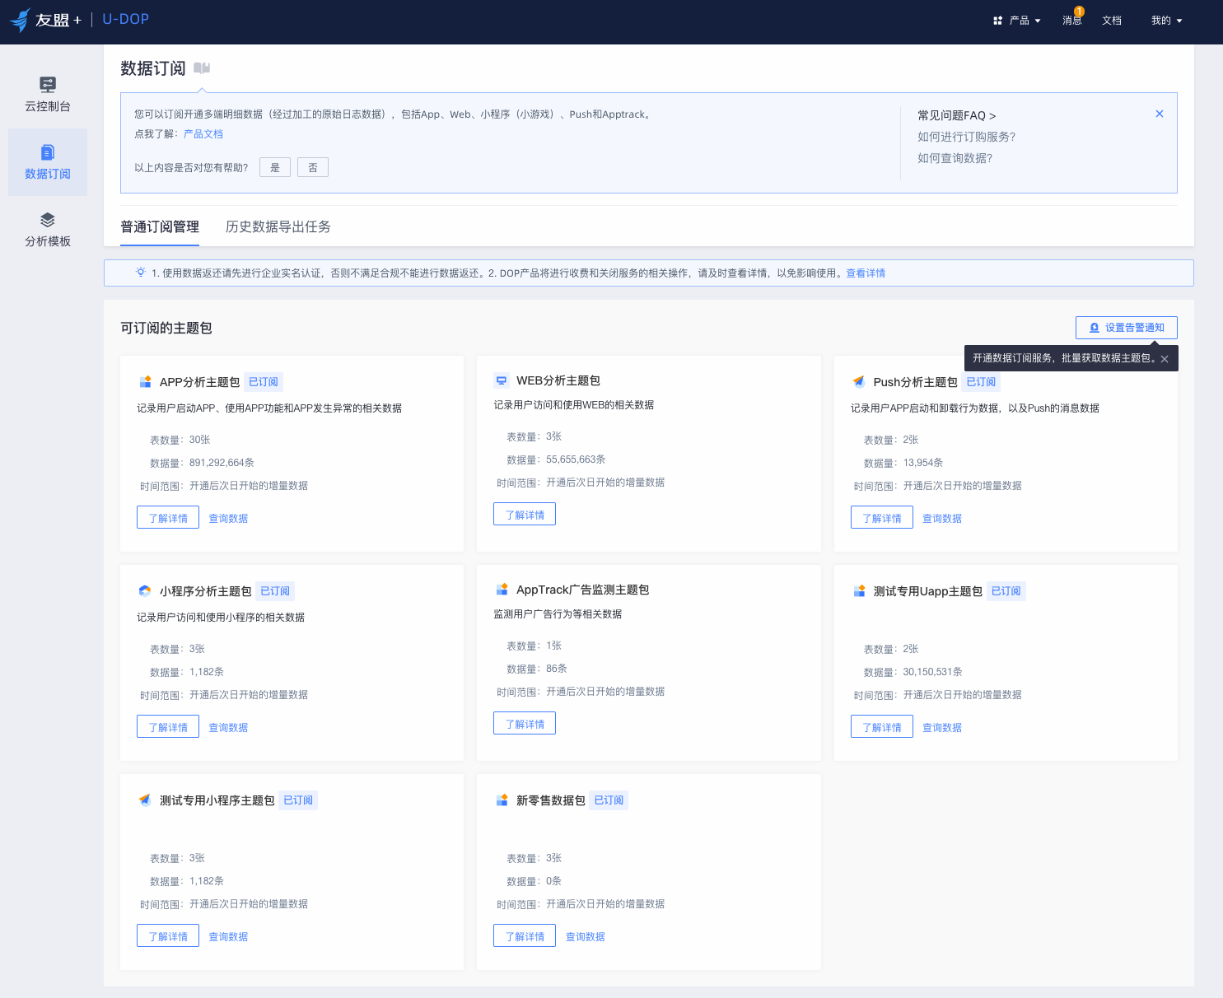Screen dimensions: 1223x998
Task: Expand the 我的 account dropdown
Action: (x=1167, y=21)
